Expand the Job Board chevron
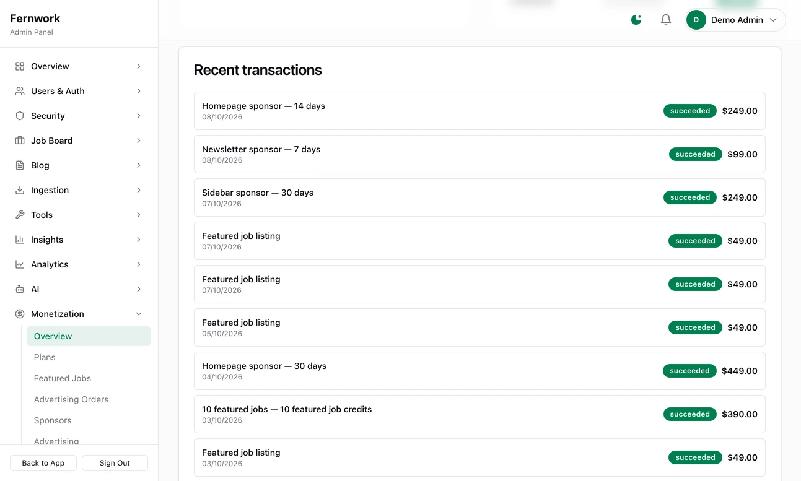Image resolution: width=801 pixels, height=481 pixels. click(x=139, y=141)
